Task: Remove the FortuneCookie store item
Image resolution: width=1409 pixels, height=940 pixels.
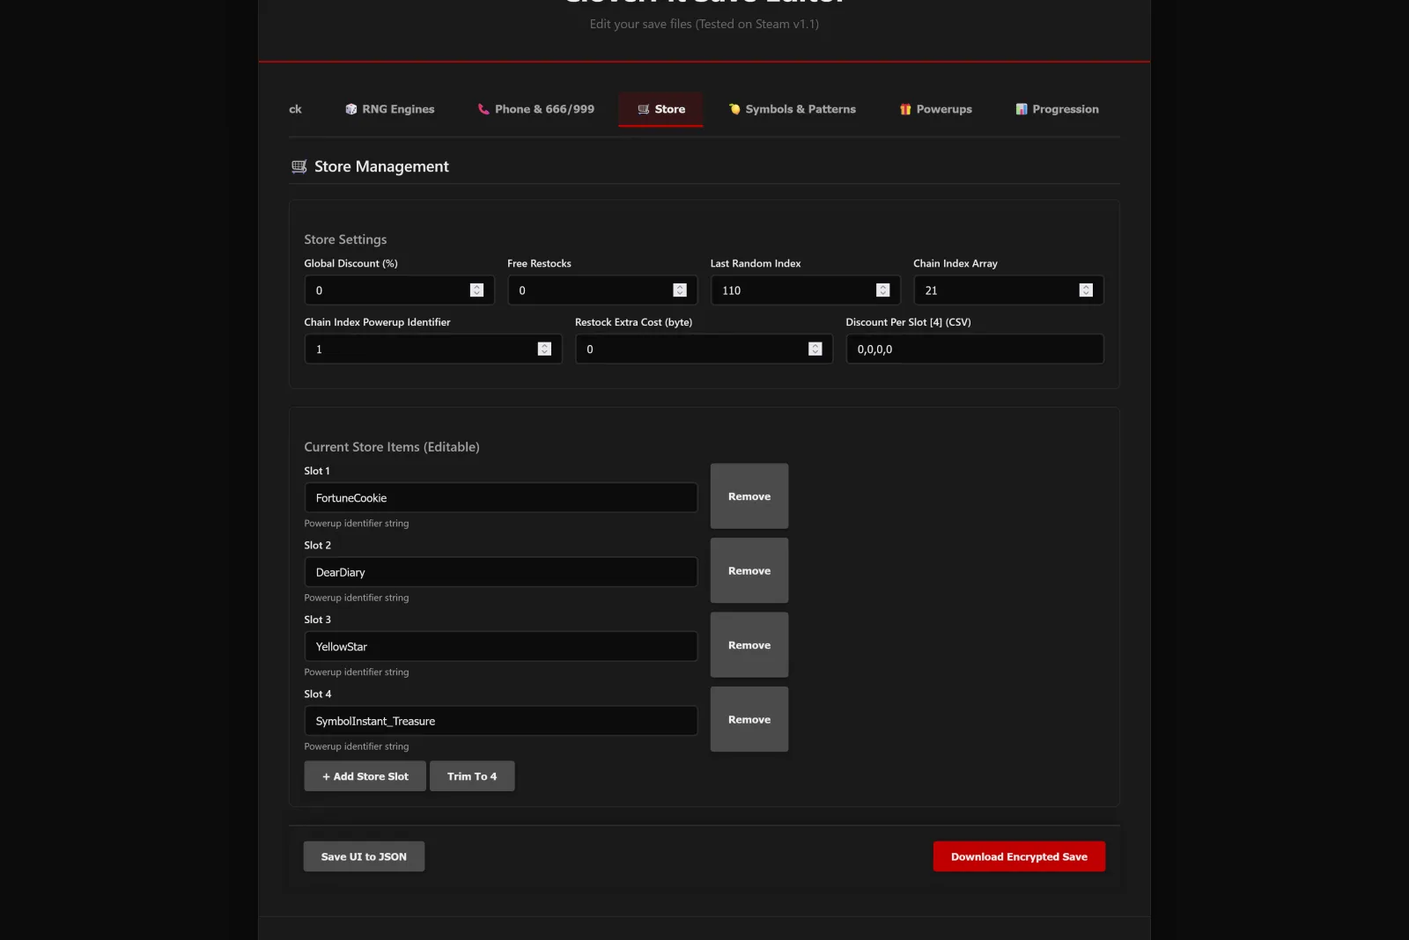Action: (749, 496)
